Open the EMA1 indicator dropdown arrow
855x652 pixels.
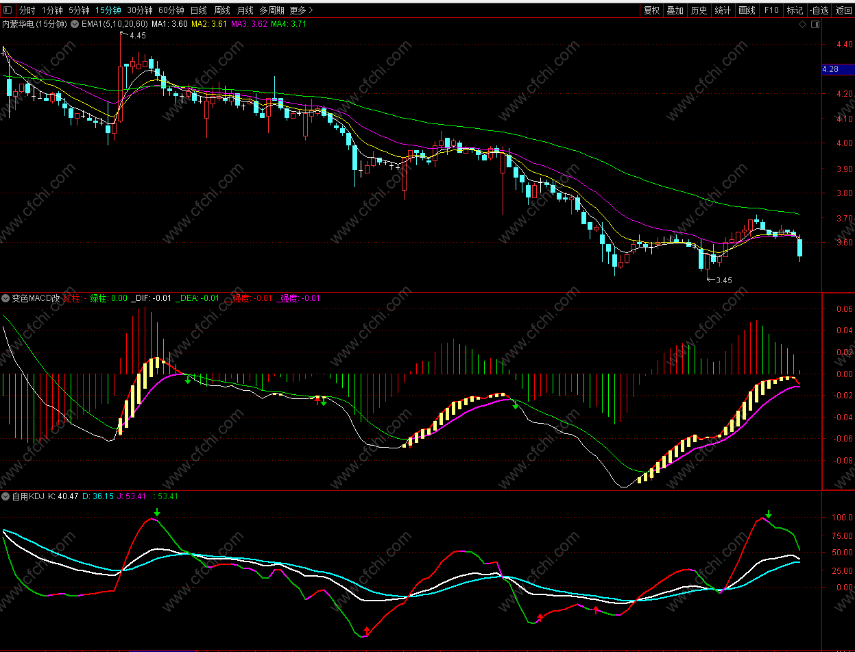(75, 24)
